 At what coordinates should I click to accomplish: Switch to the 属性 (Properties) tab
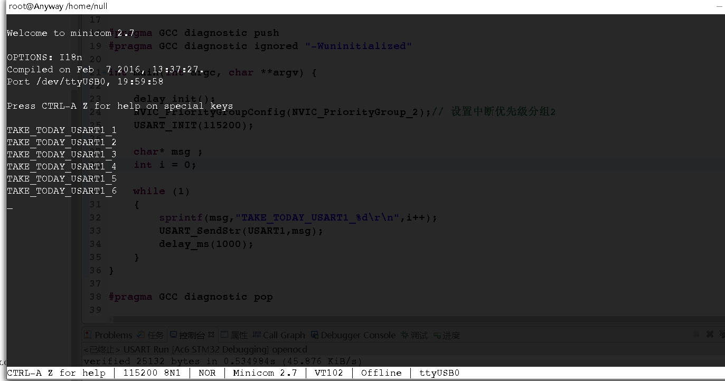(233, 335)
